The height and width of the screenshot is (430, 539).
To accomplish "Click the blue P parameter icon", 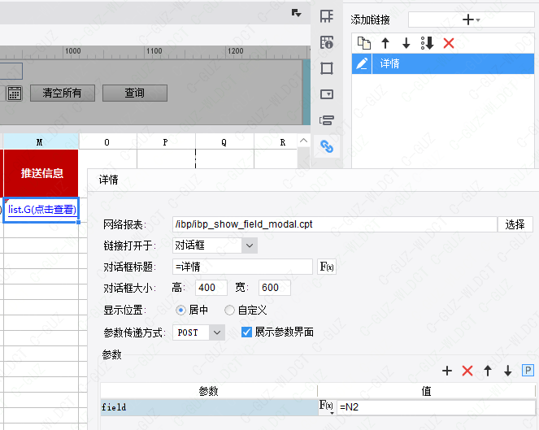I will pyautogui.click(x=528, y=371).
